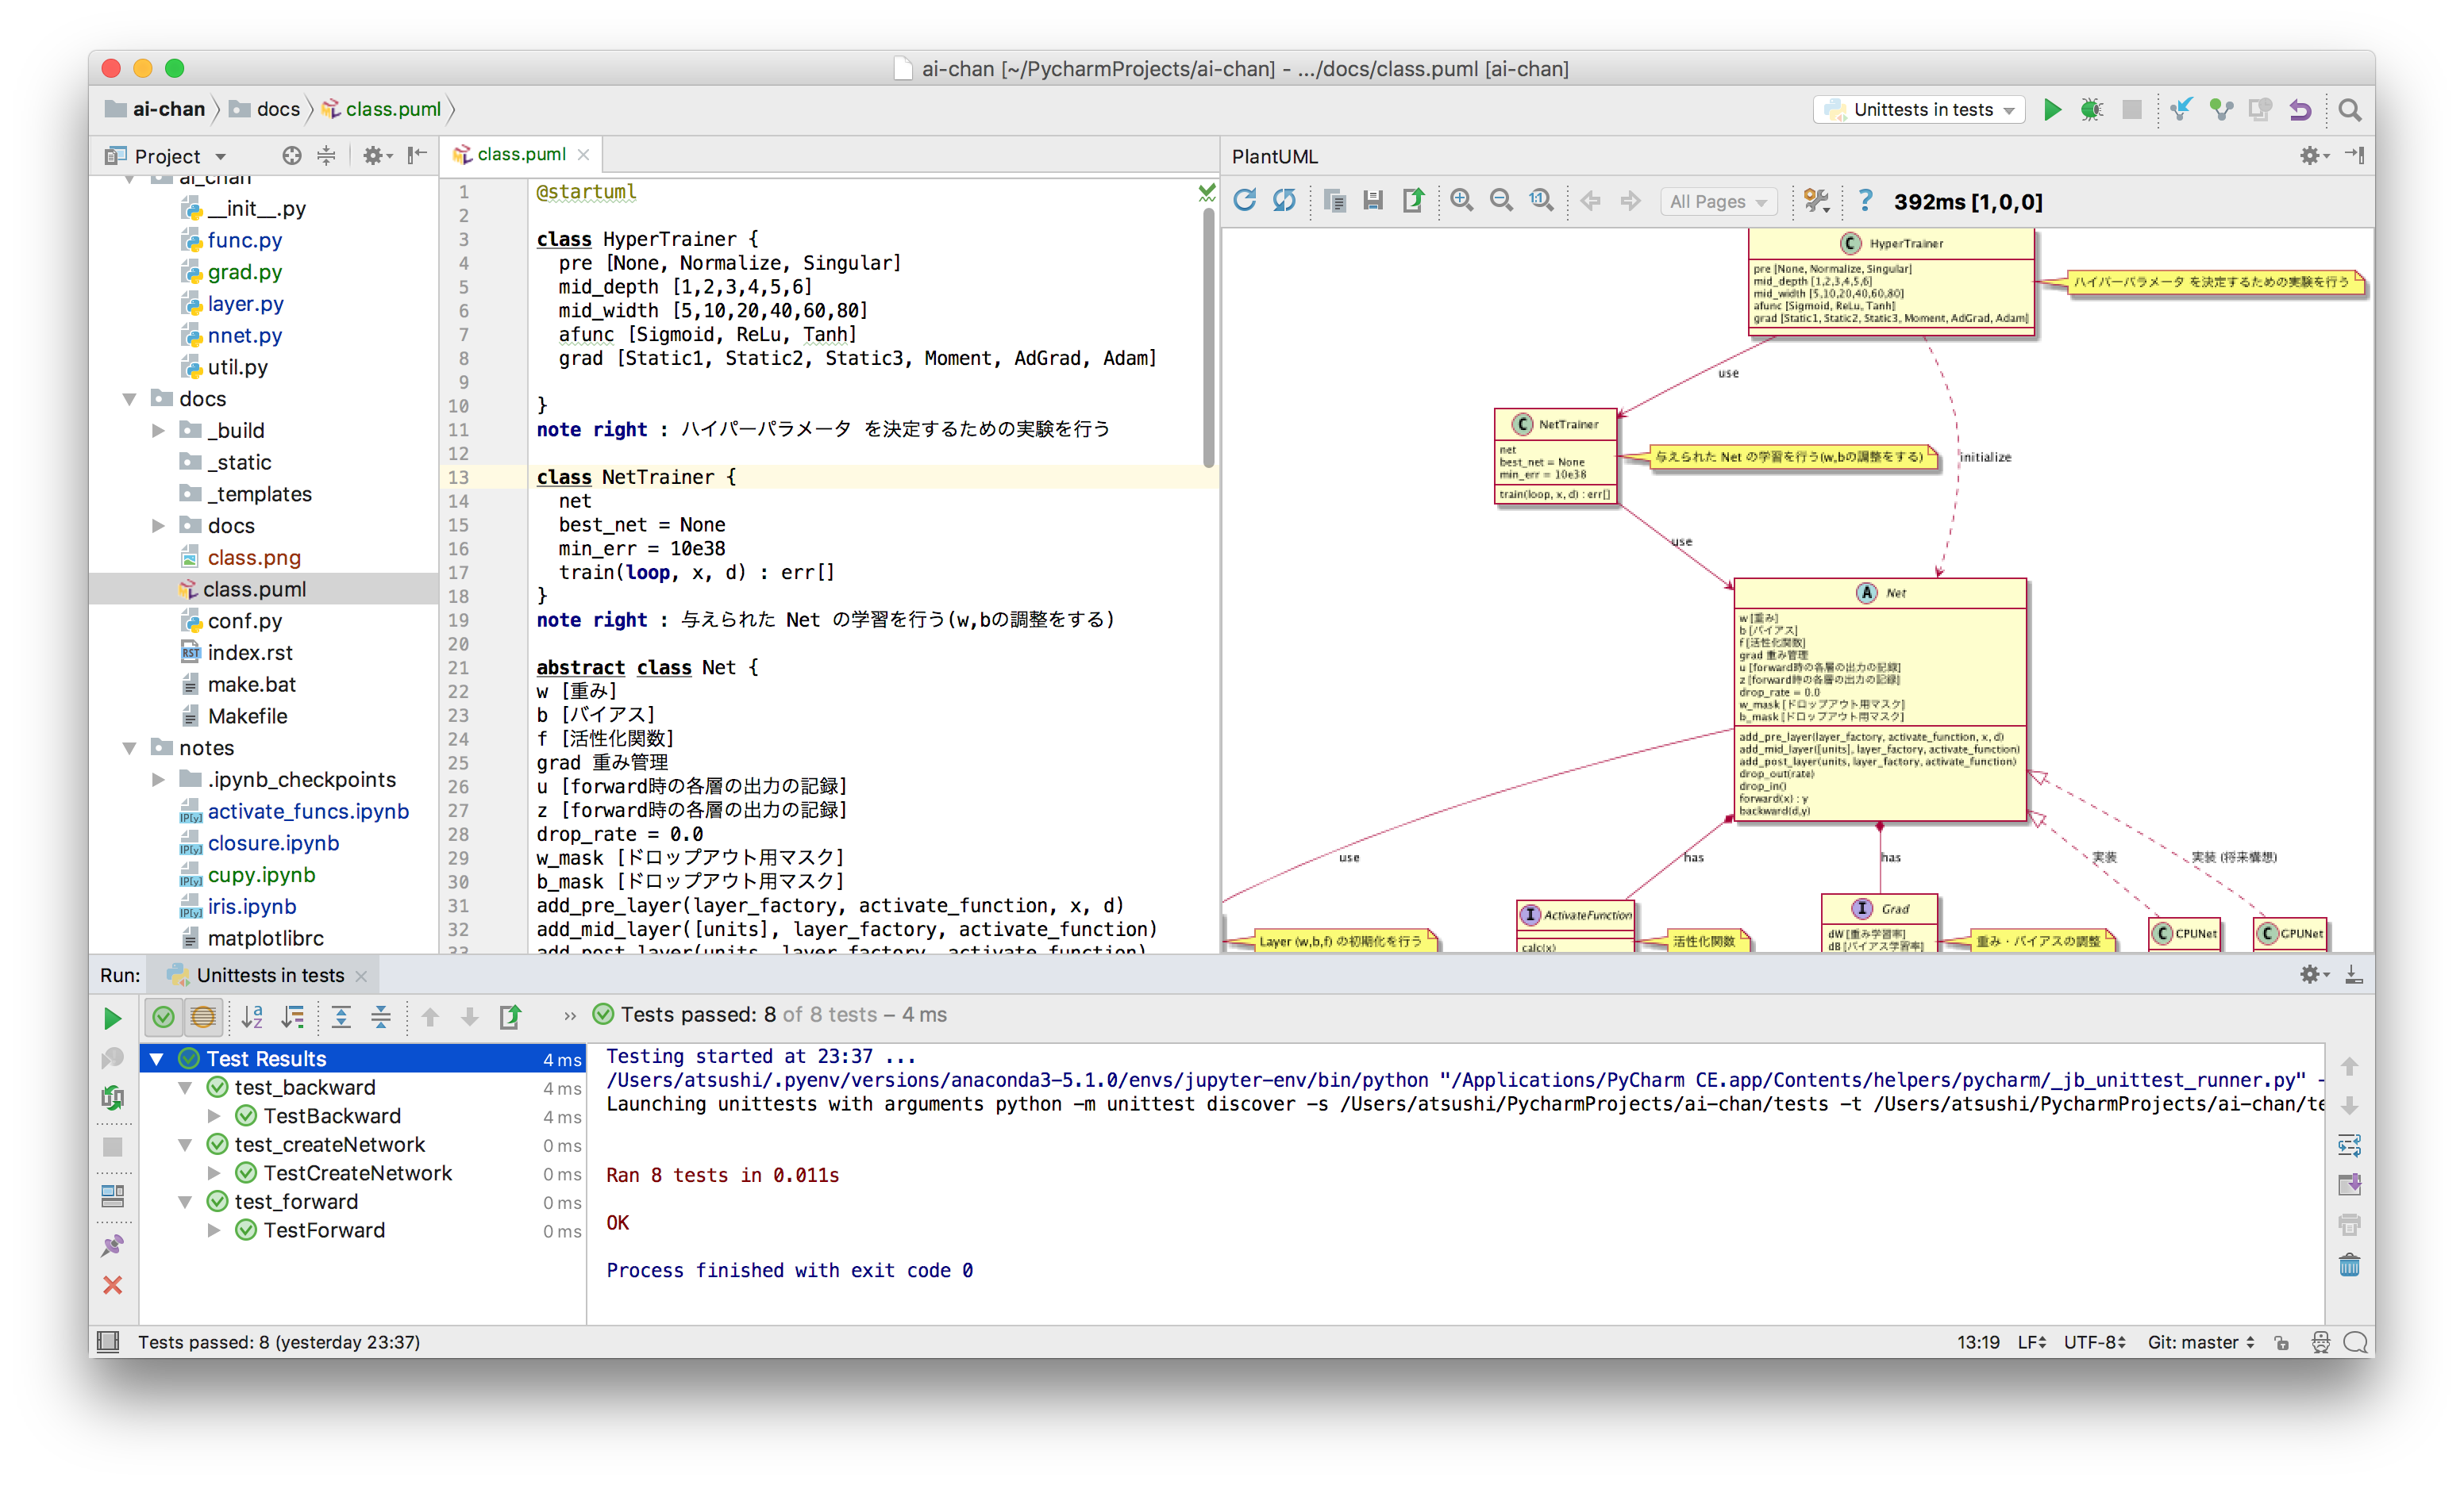
Task: Open the All Pages dropdown
Action: coord(1718,201)
